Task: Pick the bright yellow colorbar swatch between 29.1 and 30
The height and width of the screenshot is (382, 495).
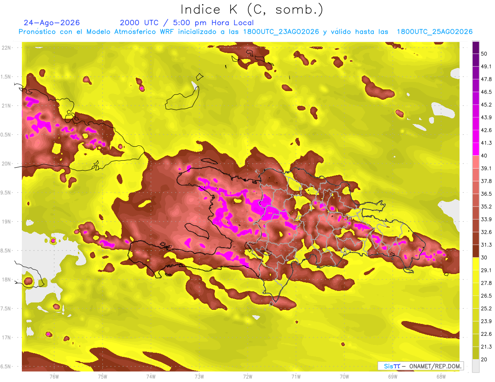Action: tap(476, 264)
